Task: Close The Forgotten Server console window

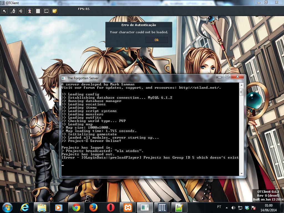Action: pyautogui.click(x=237, y=77)
